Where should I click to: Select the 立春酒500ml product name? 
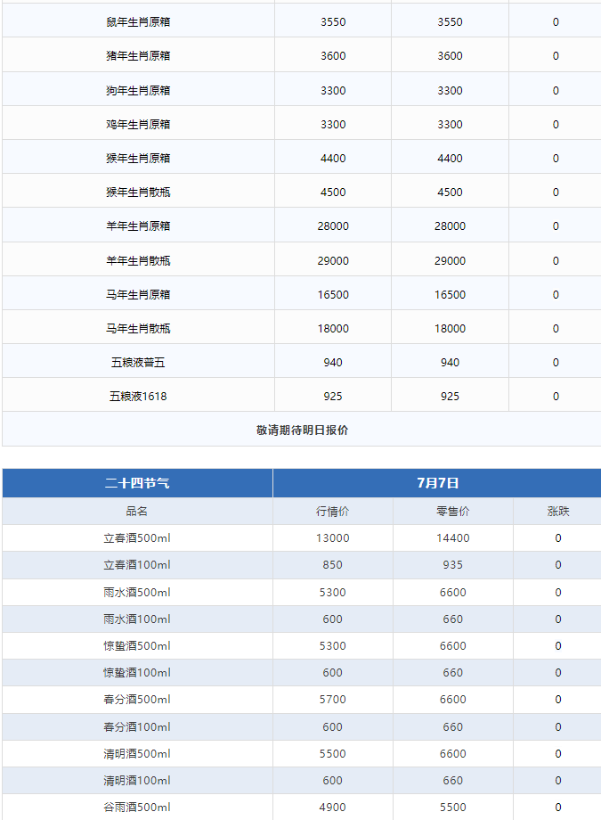(x=137, y=538)
